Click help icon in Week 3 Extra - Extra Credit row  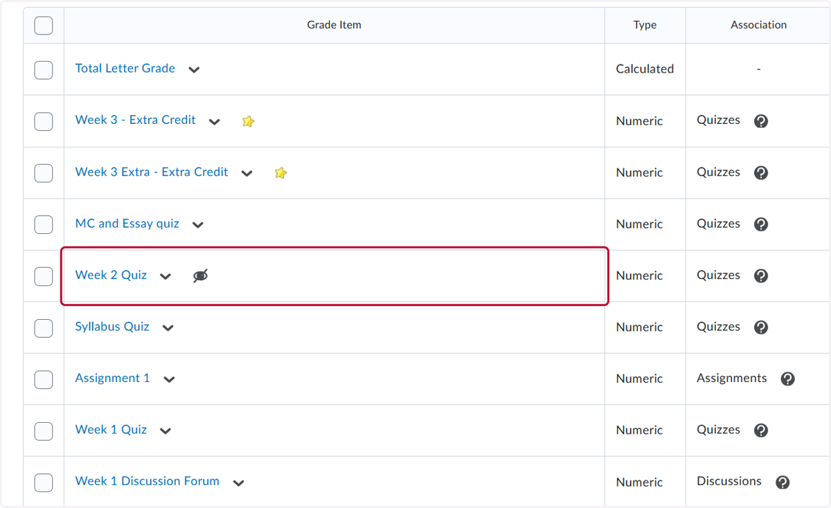coord(761,173)
